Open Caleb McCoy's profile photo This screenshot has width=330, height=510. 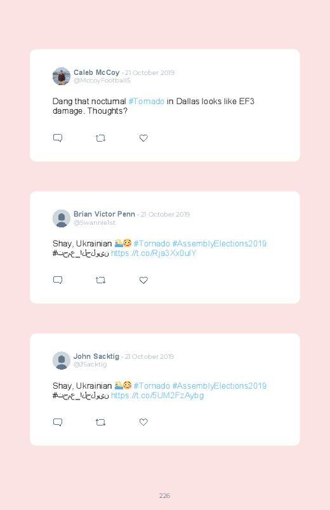[x=62, y=76]
